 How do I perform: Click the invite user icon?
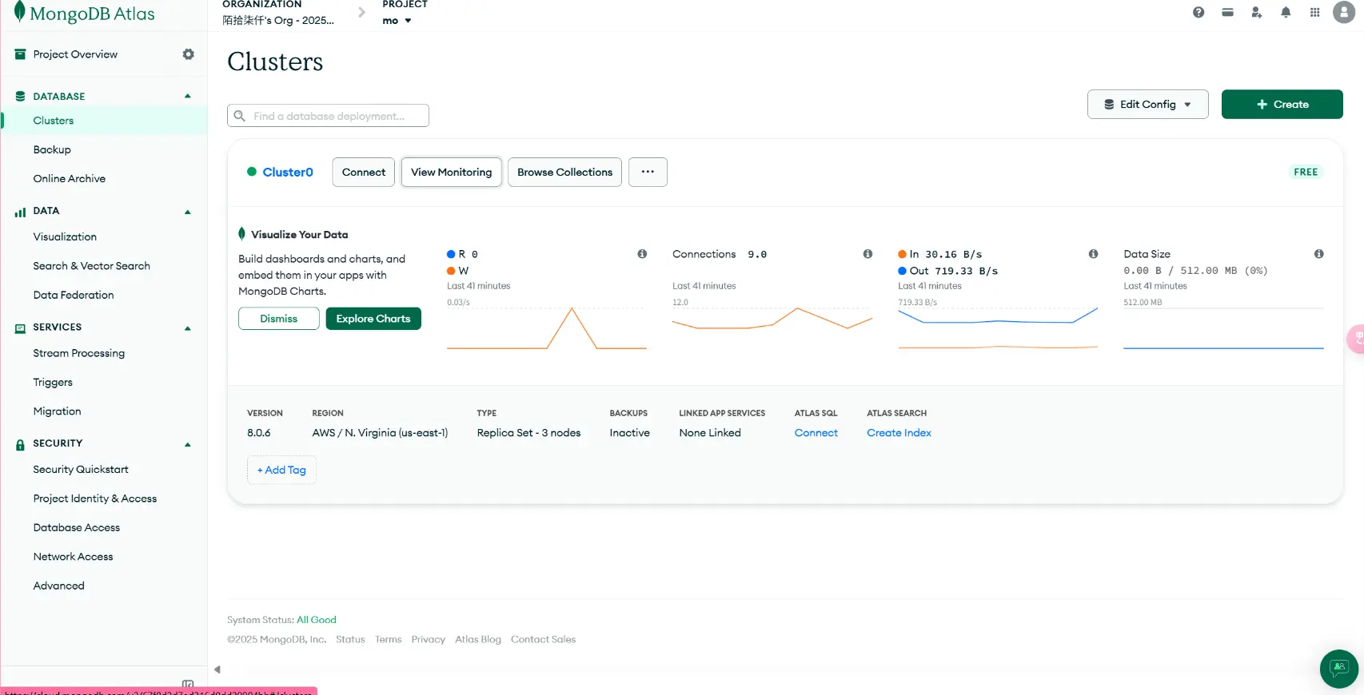coord(1256,12)
